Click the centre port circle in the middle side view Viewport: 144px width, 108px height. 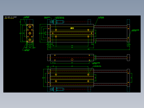[72, 60]
